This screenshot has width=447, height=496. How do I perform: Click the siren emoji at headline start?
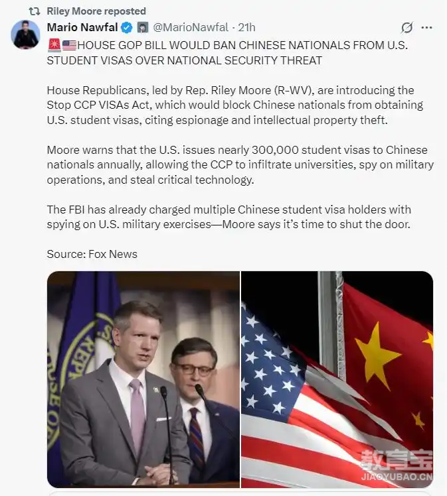tap(54, 45)
